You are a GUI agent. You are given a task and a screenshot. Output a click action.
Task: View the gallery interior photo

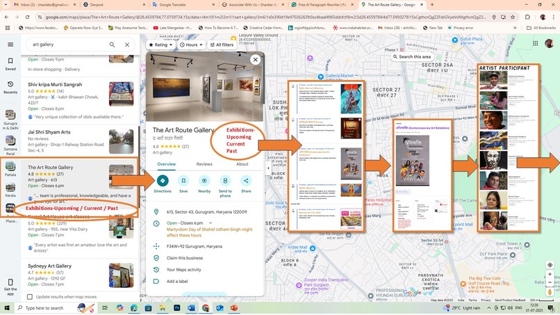(x=204, y=86)
